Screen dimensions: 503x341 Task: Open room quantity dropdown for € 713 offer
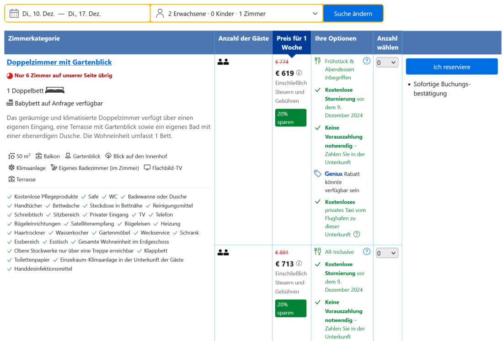(x=387, y=253)
